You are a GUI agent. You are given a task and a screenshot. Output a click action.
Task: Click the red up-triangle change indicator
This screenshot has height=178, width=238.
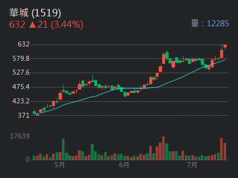[x=33, y=25]
